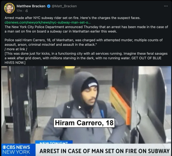Click the blue verified checkmark badge
This screenshot has width=172, height=156.
coord(48,6)
